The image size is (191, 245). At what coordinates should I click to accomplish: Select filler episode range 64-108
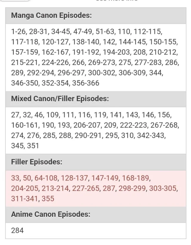[x=46, y=178]
